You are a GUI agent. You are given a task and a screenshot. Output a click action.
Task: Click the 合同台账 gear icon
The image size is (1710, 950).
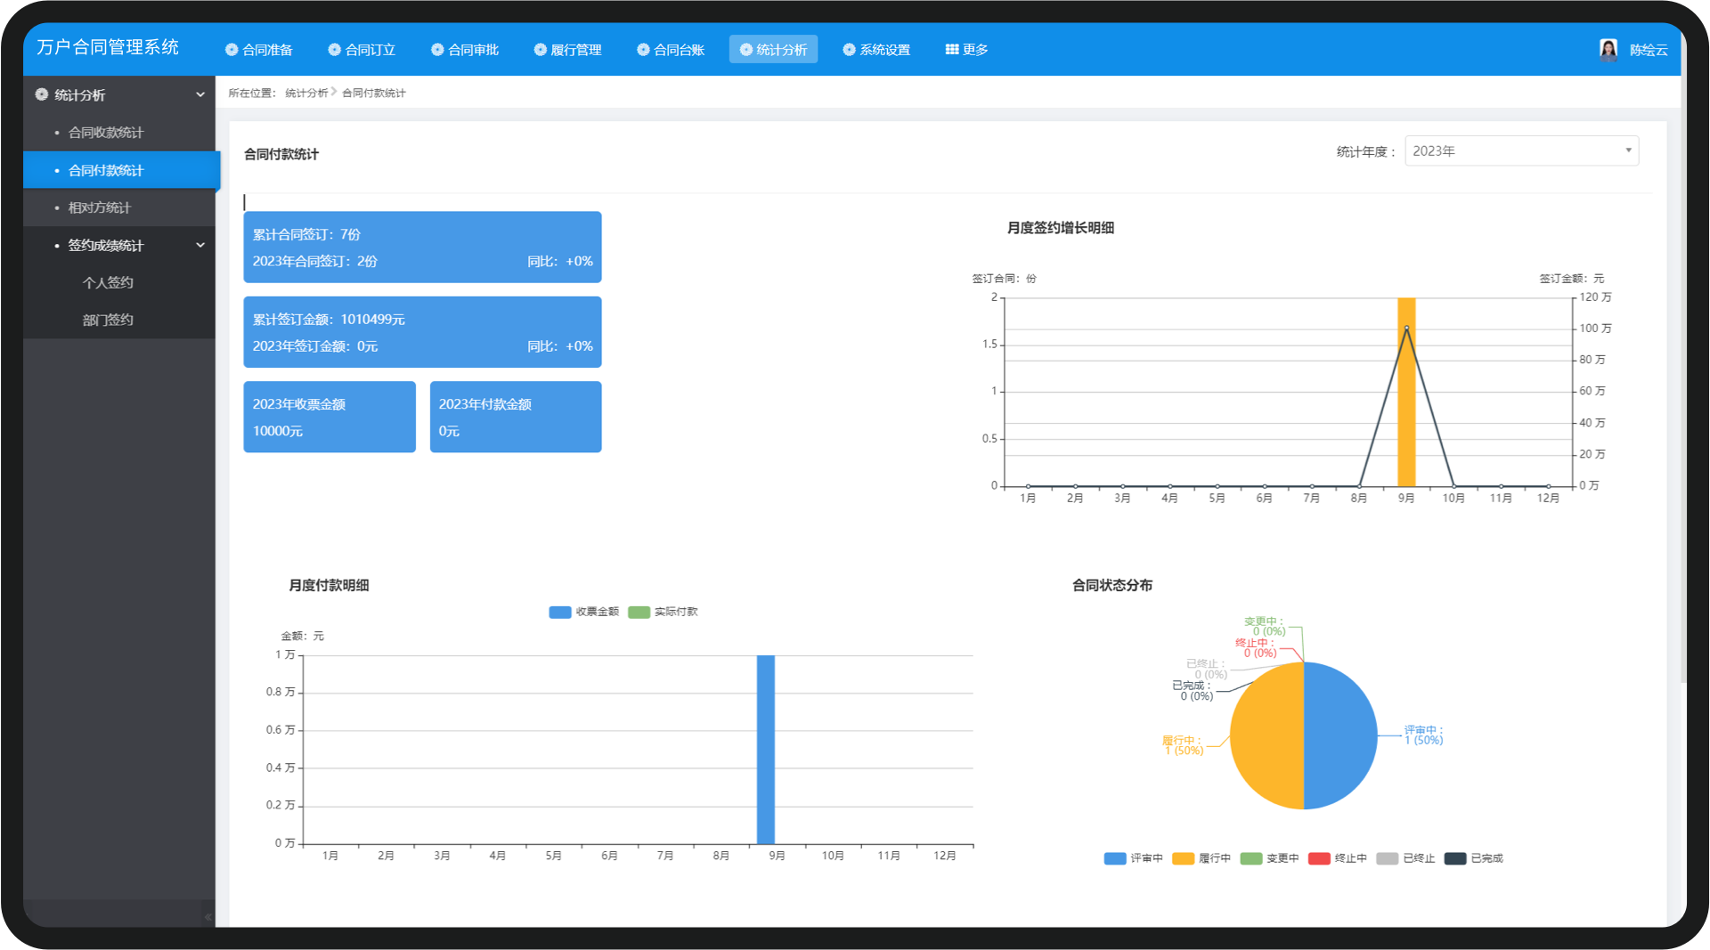click(643, 50)
